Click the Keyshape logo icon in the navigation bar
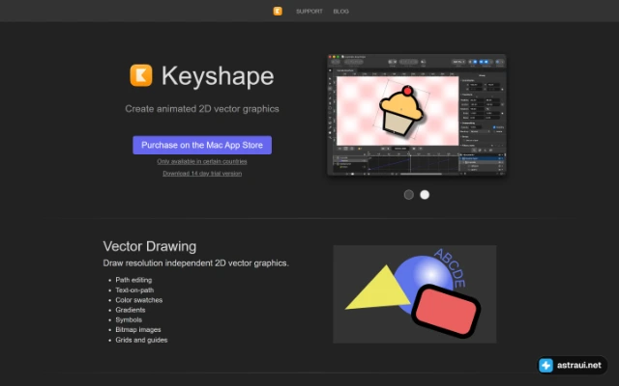The height and width of the screenshot is (386, 619). 278,11
